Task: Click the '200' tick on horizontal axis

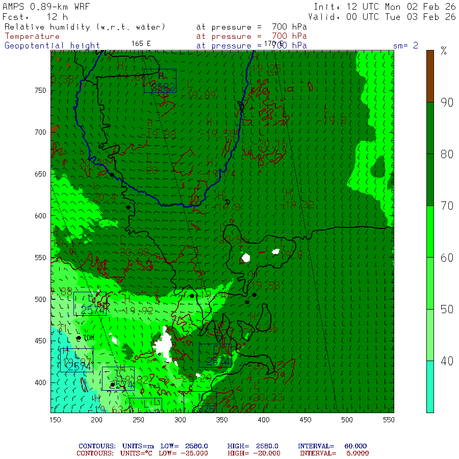Action: 96,420
